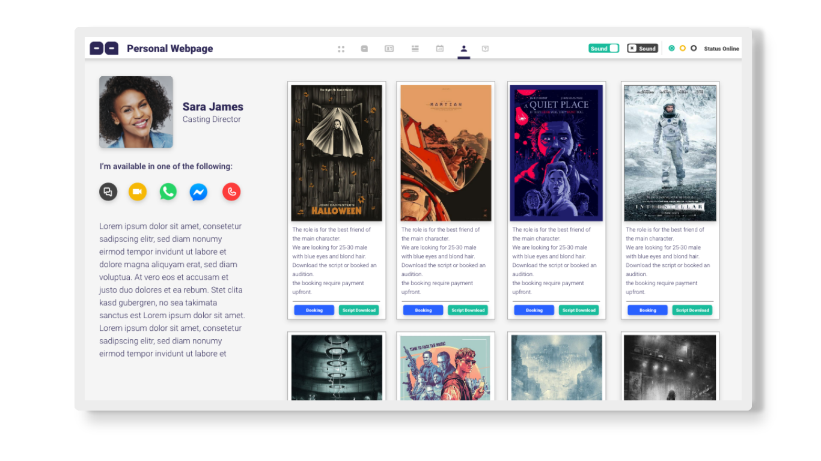Click Script Download under The Martian card
This screenshot has width=821, height=461.
pyautogui.click(x=468, y=310)
